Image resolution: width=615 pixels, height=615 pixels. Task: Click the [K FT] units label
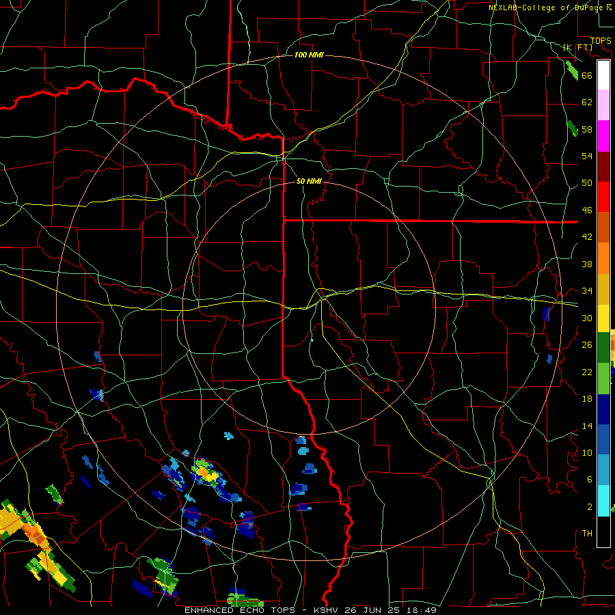click(577, 47)
